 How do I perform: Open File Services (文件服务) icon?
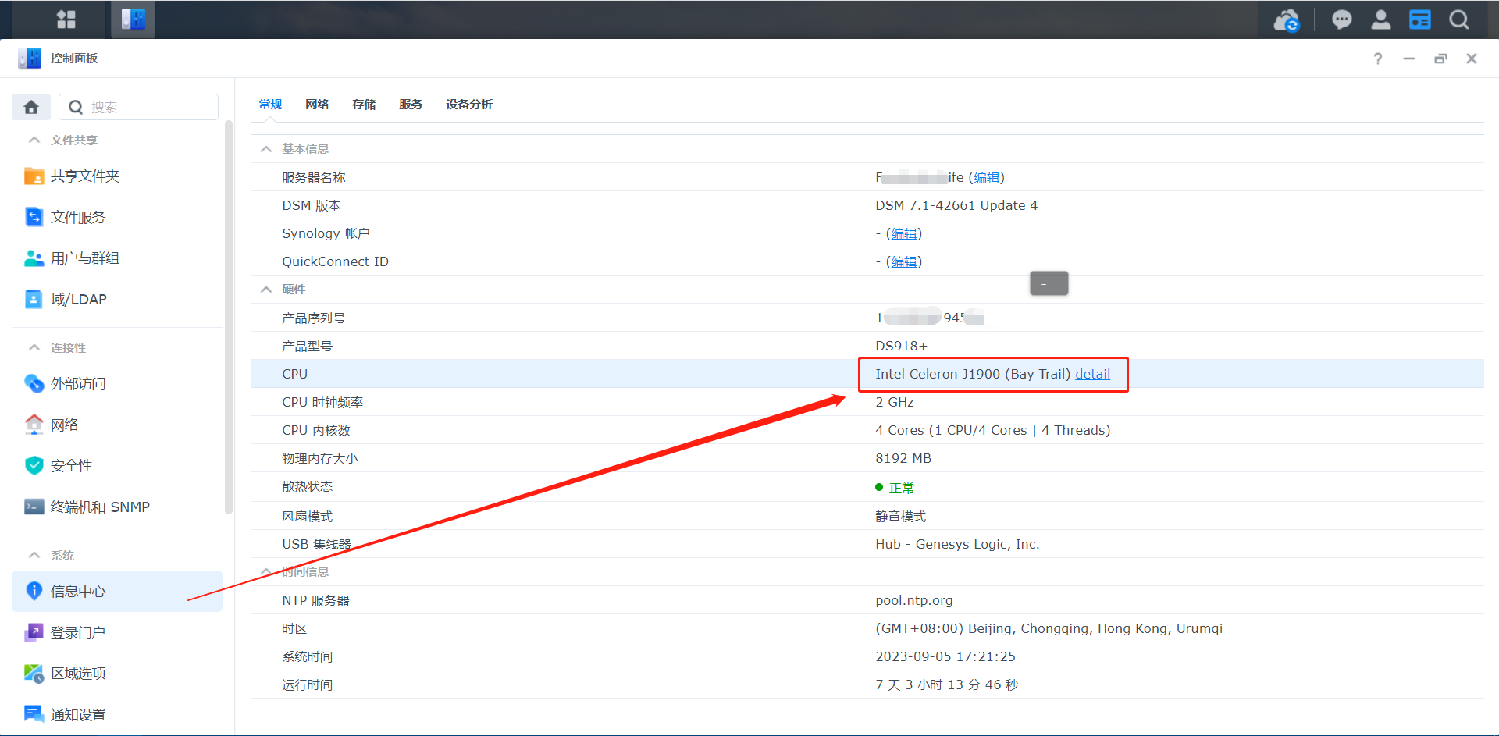[34, 217]
